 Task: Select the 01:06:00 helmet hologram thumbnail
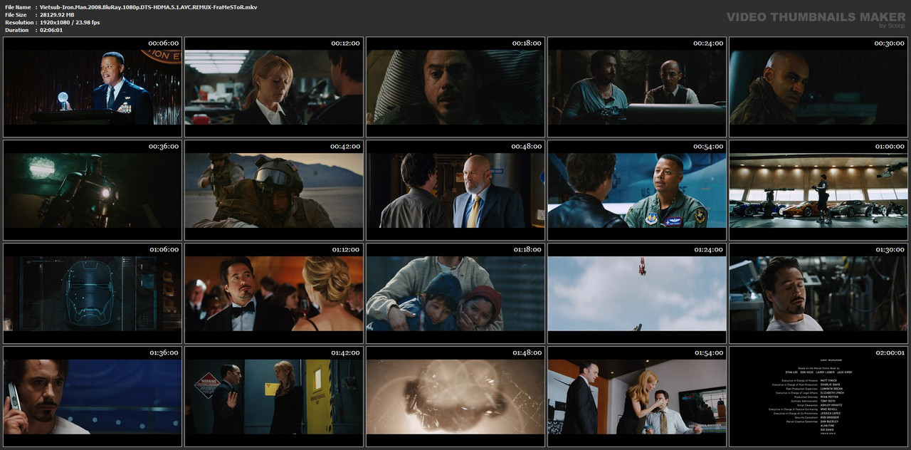click(x=93, y=293)
